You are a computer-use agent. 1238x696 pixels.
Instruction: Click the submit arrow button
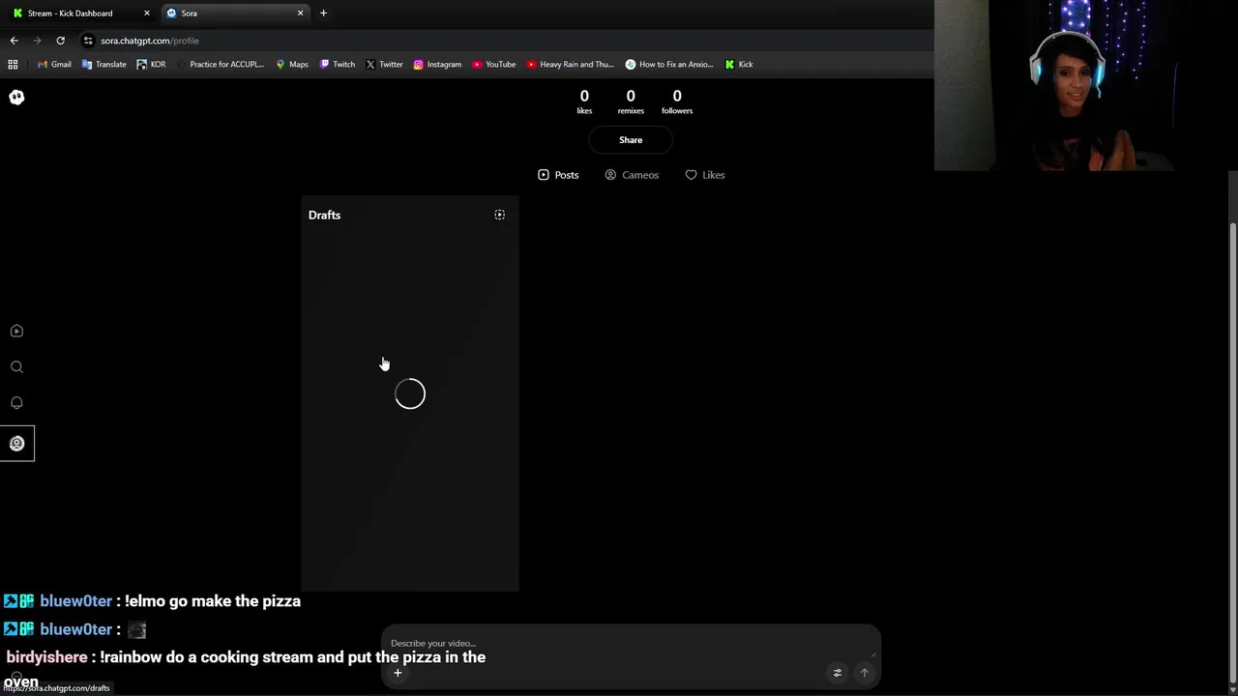coord(865,673)
